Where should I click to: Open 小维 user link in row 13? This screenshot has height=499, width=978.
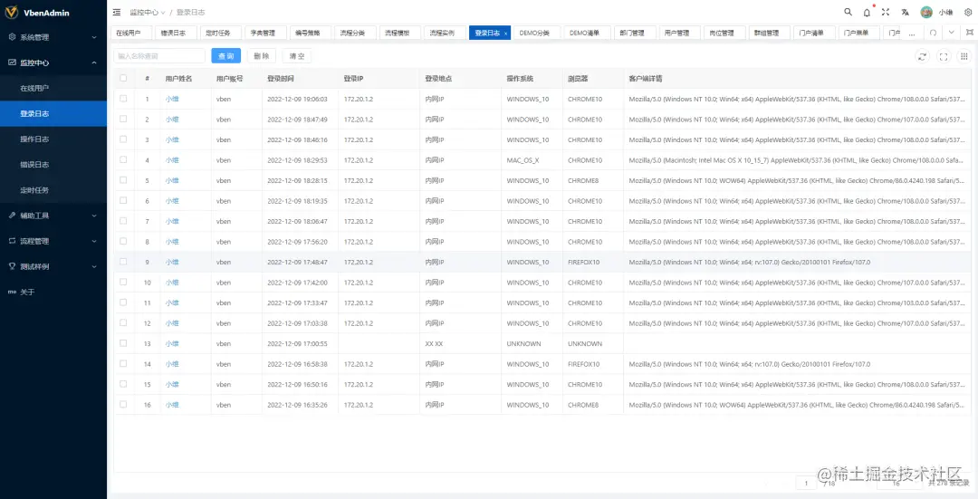[x=172, y=344]
